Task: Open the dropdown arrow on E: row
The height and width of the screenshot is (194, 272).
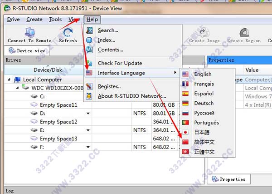Action: 88,130
